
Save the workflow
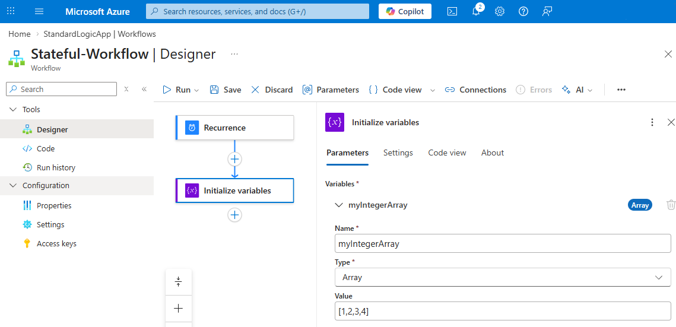pyautogui.click(x=225, y=90)
